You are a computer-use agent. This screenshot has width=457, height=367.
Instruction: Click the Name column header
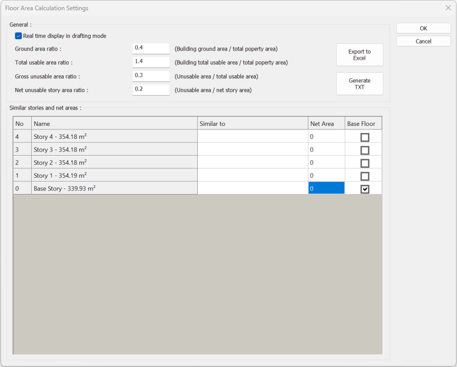(x=114, y=123)
